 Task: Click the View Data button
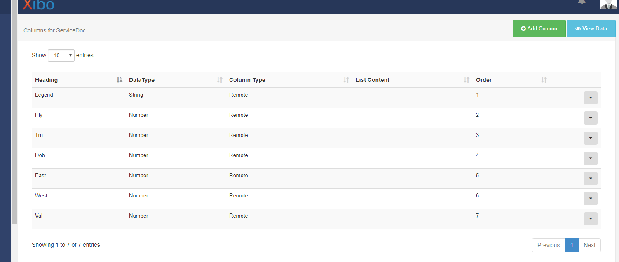click(591, 29)
